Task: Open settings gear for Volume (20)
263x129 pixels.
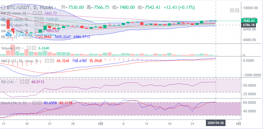Action: 29,48
